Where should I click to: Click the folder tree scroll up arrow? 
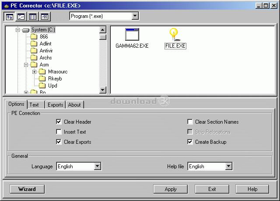[103, 30]
